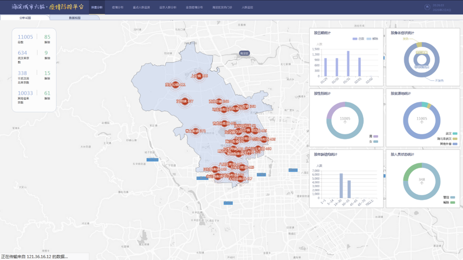Click the 其他外省 color legend swatch
Viewport: 463px width, 260px height.
pyautogui.click(x=455, y=144)
